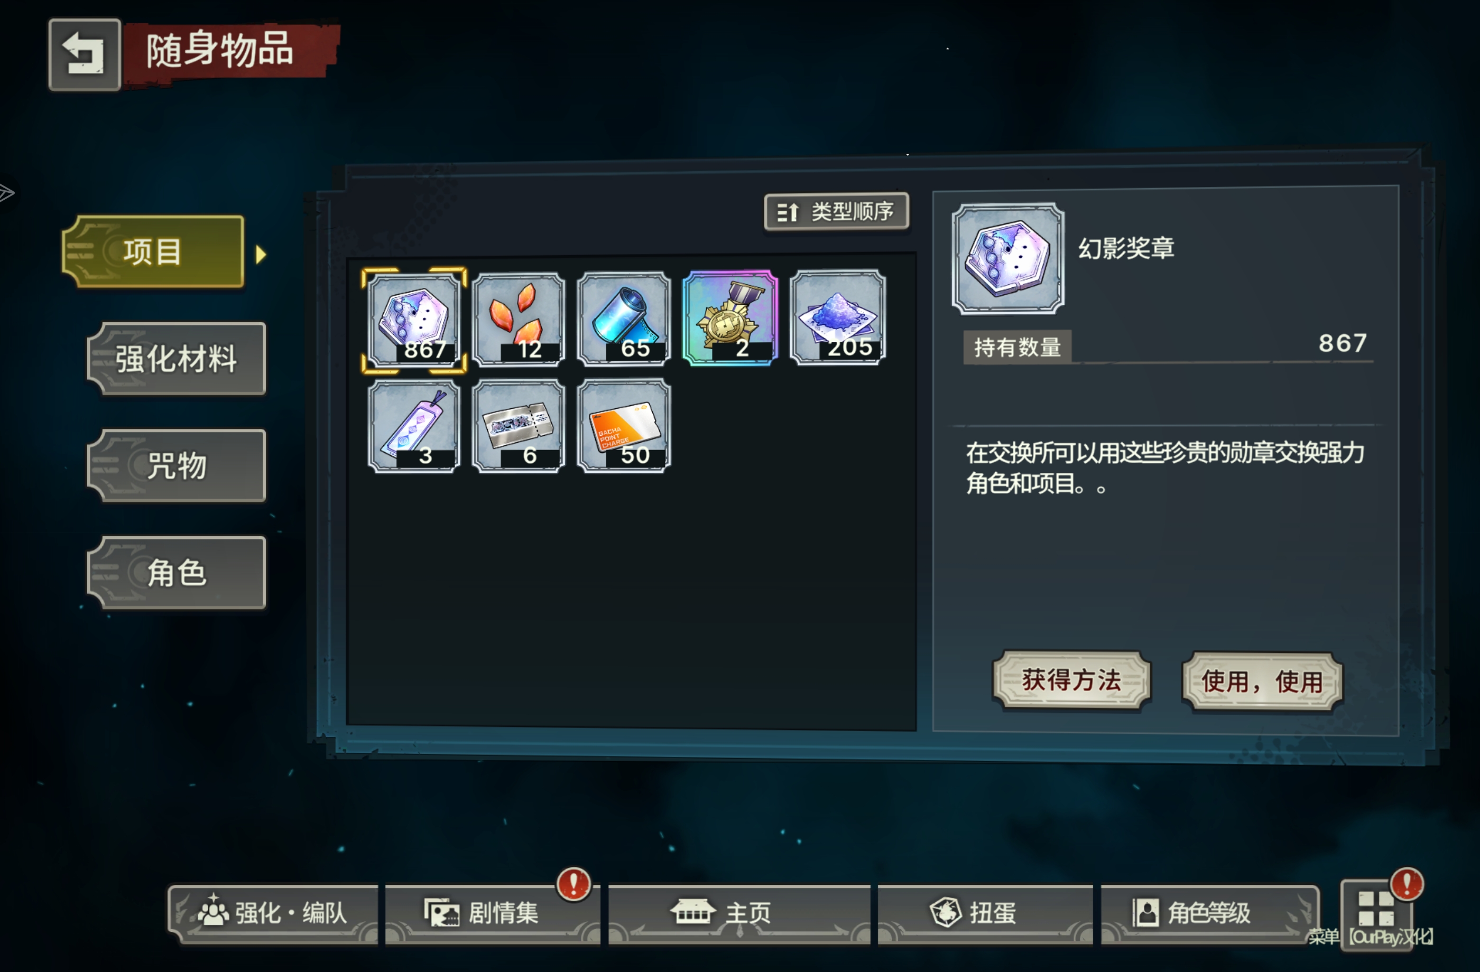Select the blue film canister item
The width and height of the screenshot is (1480, 972).
[x=624, y=319]
